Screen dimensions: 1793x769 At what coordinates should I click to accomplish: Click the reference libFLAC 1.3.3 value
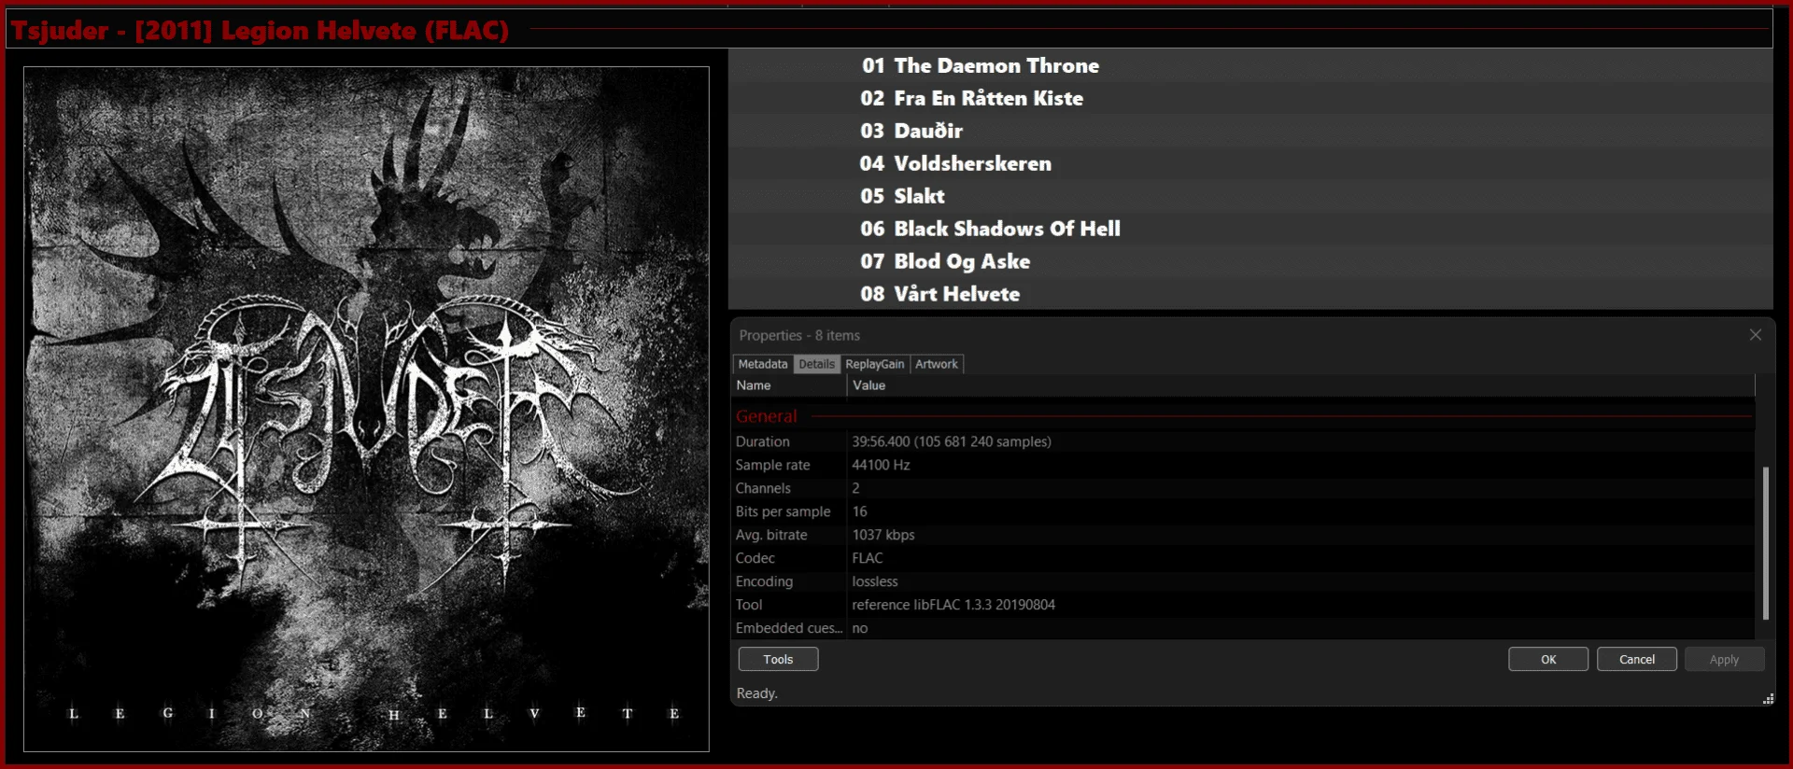click(x=953, y=605)
